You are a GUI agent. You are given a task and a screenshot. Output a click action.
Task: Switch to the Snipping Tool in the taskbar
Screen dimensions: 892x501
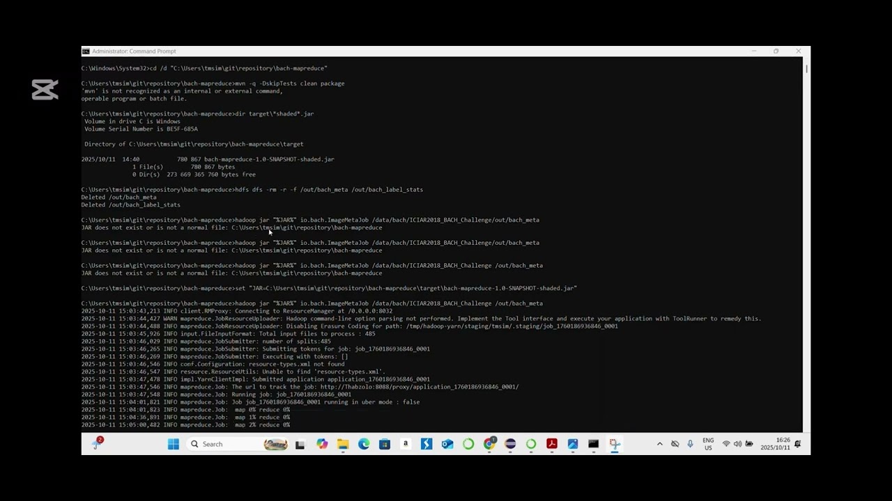[x=615, y=444]
